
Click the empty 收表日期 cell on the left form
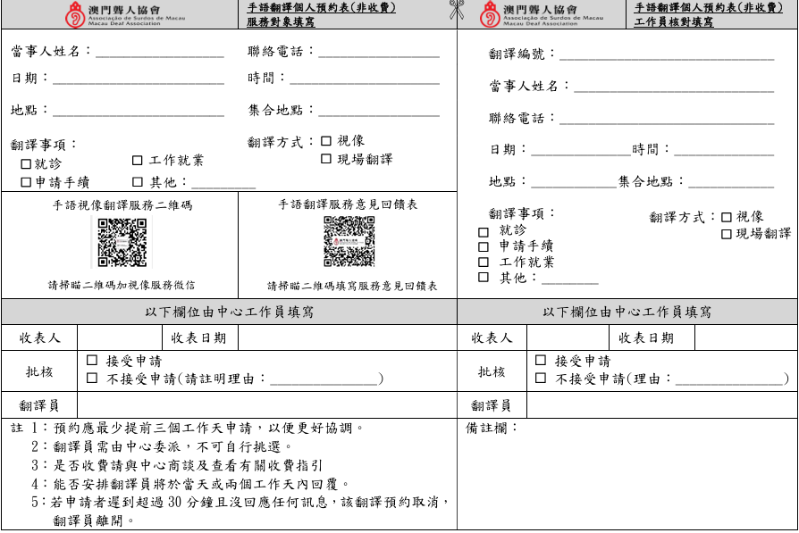(x=346, y=338)
